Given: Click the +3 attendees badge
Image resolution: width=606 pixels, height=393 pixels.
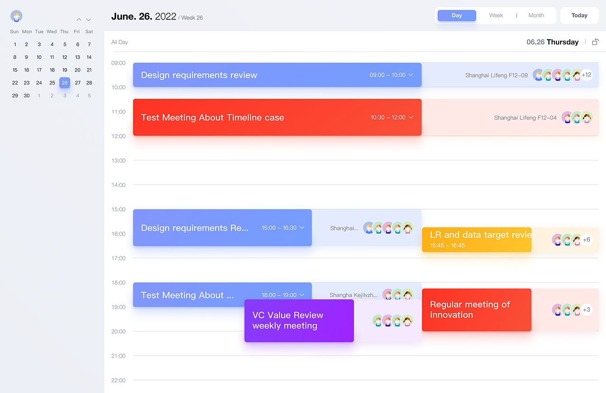Looking at the screenshot, I should (x=587, y=310).
